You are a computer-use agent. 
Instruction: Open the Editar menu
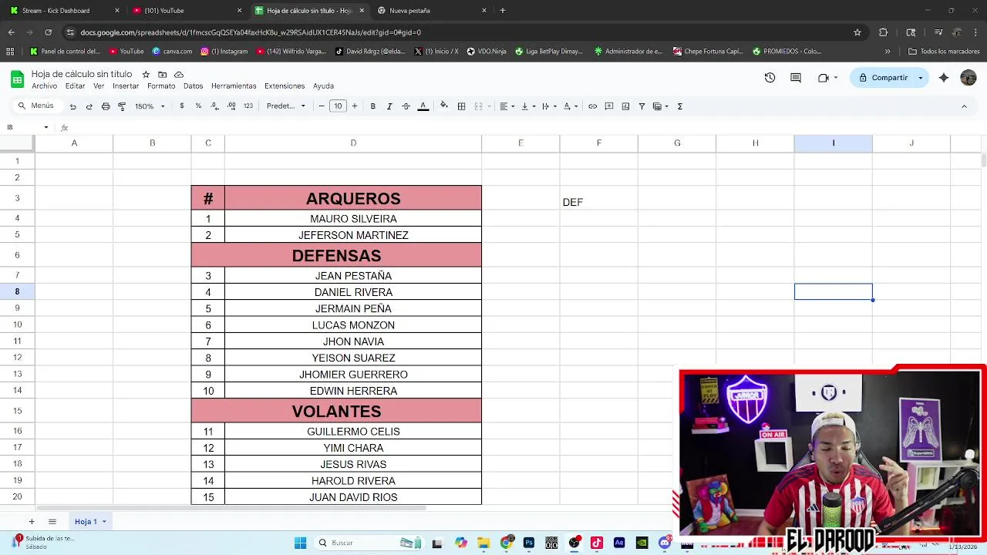pyautogui.click(x=75, y=86)
